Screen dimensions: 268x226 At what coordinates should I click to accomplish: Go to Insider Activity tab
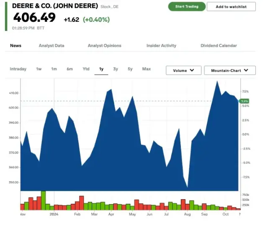[161, 46]
